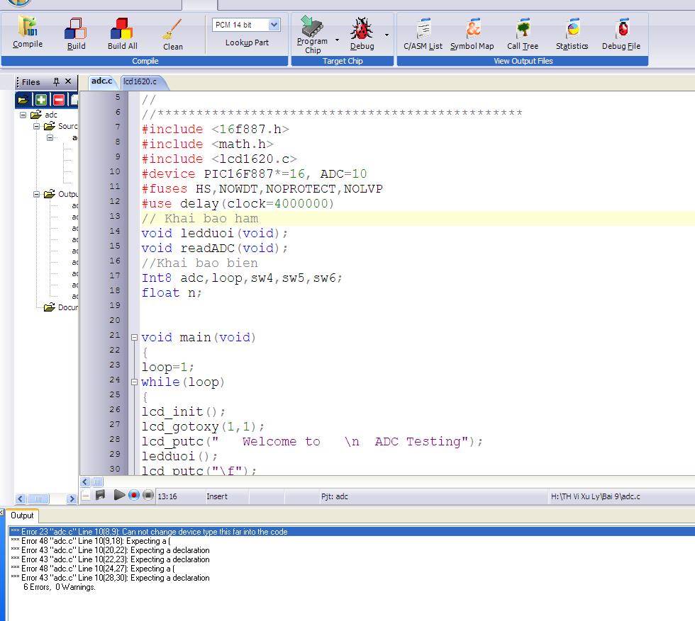
Task: Click the Lookup Part button
Action: tap(247, 42)
